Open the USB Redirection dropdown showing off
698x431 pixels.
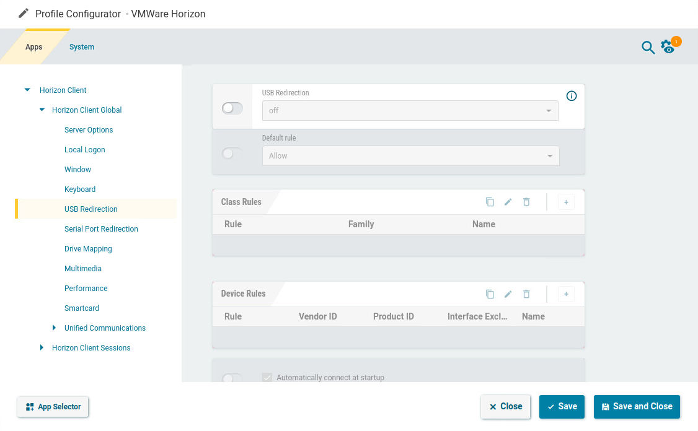[x=410, y=110]
